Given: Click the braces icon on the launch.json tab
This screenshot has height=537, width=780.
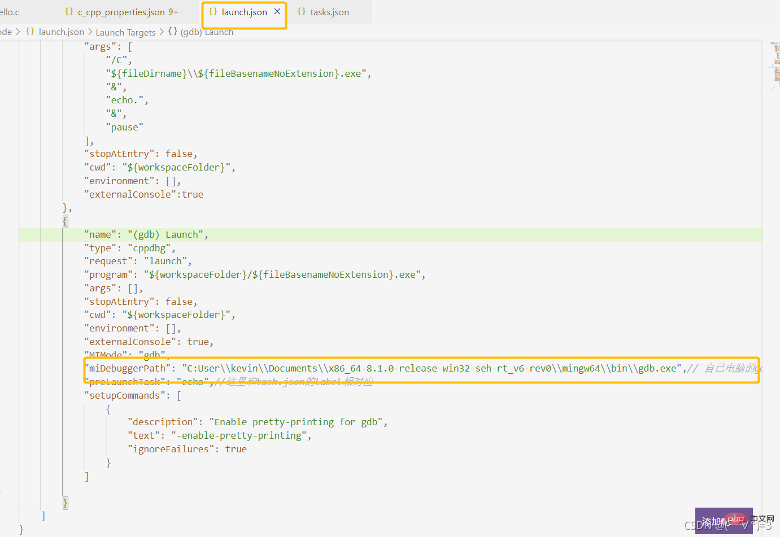Looking at the screenshot, I should (213, 11).
